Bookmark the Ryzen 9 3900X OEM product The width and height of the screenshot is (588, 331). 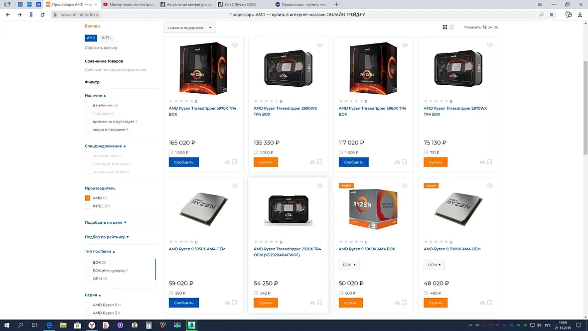(490, 303)
